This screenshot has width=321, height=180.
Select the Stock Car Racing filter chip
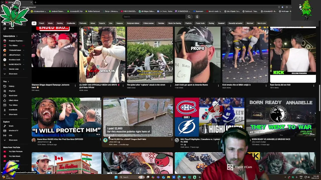[x=175, y=23]
